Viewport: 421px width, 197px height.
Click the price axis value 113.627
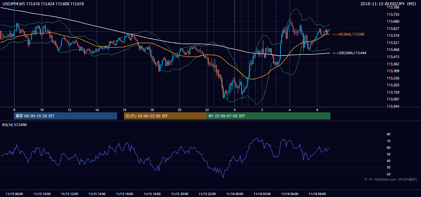(x=393, y=29)
